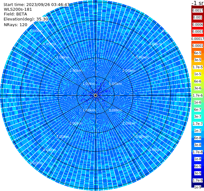
Task: Click the 3.00km range label in lower-left quadrant
Action: pyautogui.click(x=62, y=137)
